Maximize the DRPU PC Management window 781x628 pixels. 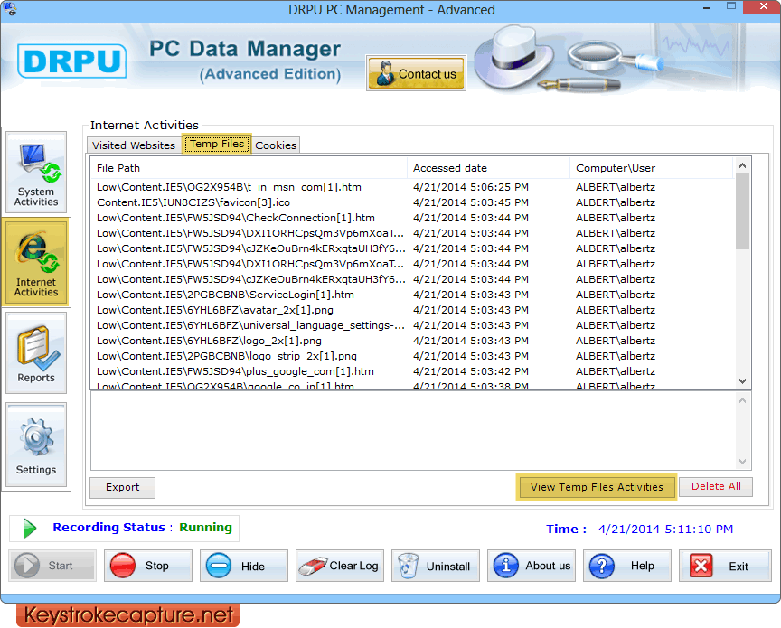point(730,6)
